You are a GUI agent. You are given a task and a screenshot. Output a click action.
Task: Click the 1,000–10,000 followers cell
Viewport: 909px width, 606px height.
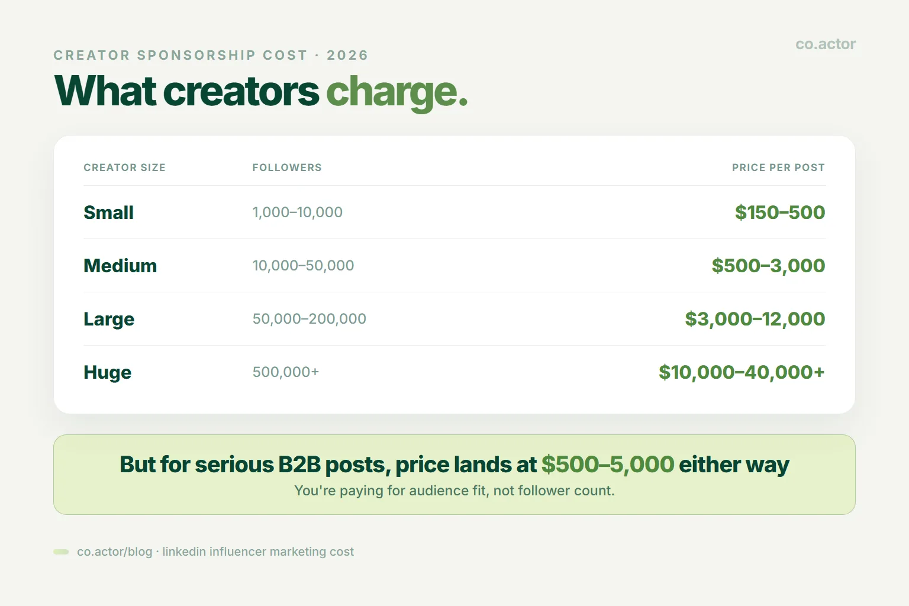298,212
